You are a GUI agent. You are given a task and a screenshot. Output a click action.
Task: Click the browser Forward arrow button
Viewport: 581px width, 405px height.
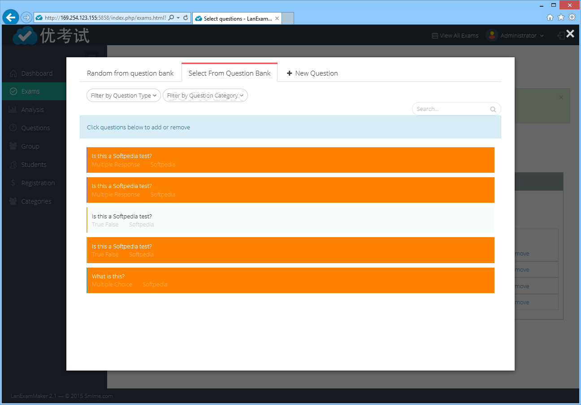(x=26, y=18)
